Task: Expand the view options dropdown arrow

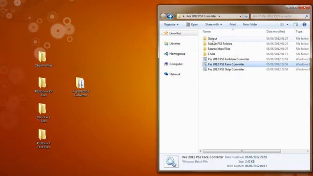Action: (288, 24)
